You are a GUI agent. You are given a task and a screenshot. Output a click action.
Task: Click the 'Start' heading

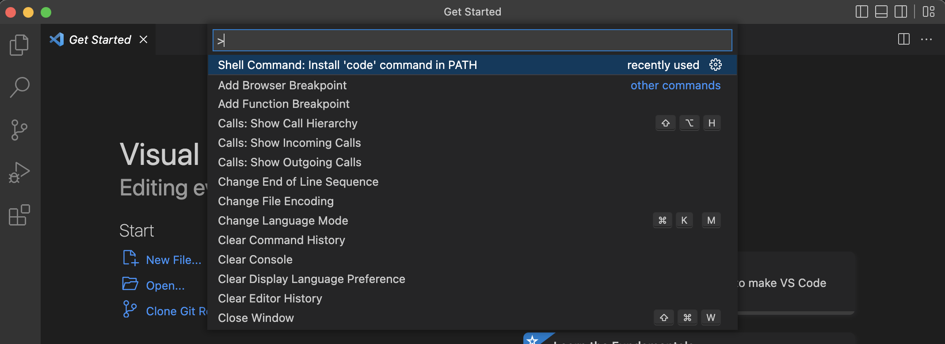[x=137, y=231]
